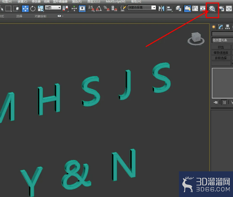Open the 帮助(H) Help menu
233x197 pixels.
(x=136, y=2)
